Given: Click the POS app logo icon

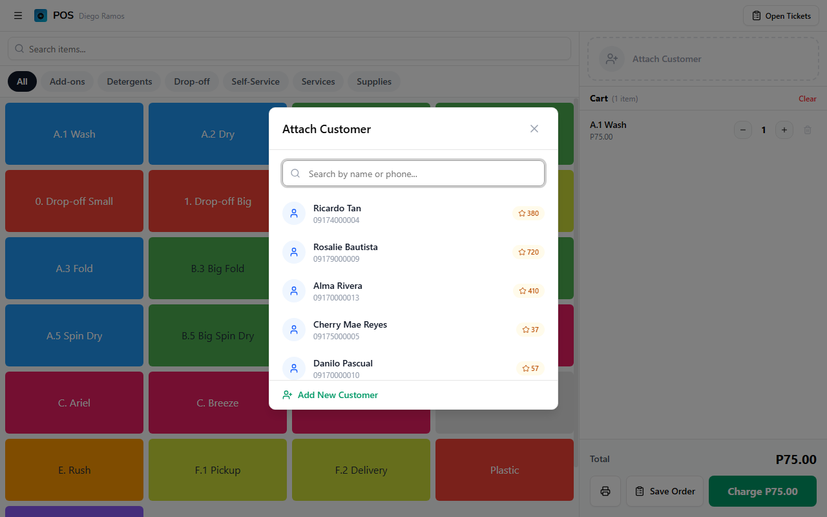Looking at the screenshot, I should [x=41, y=16].
